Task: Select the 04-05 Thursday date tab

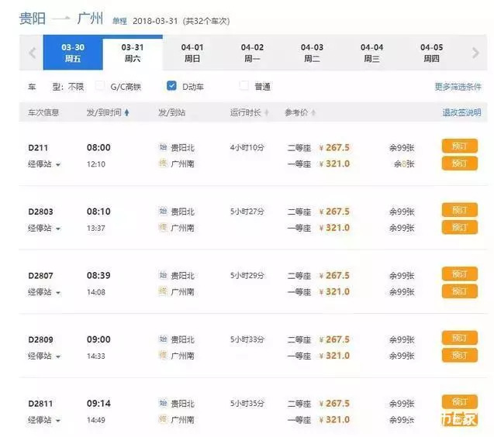Action: [432, 53]
